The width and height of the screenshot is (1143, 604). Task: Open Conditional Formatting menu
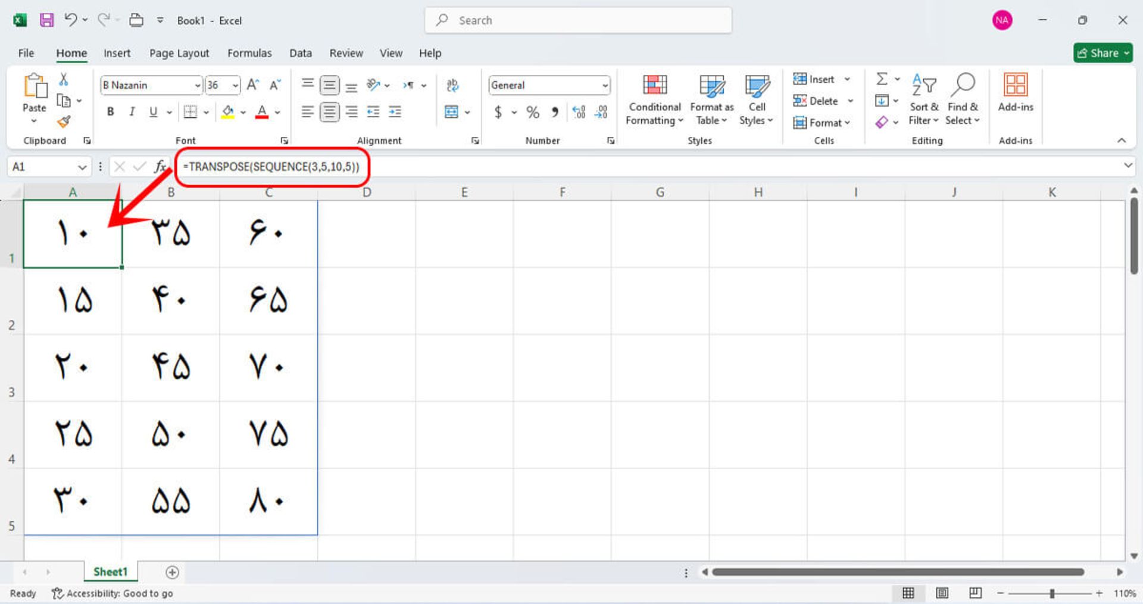coord(654,100)
